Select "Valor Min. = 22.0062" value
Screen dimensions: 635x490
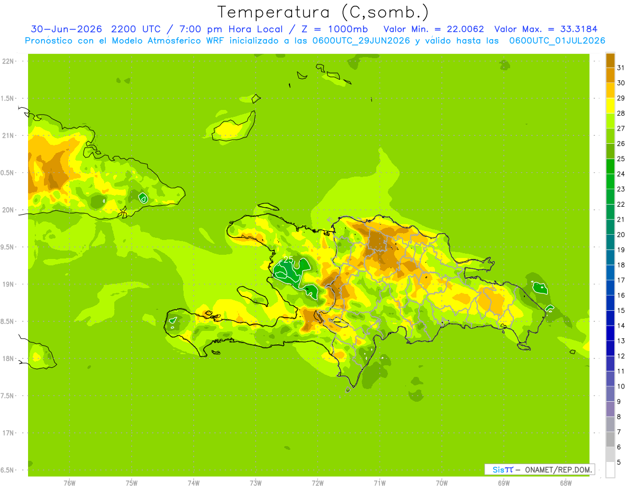pos(433,29)
